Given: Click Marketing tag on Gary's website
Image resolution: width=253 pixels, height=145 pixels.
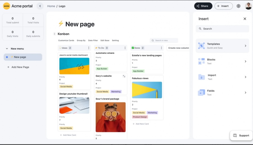Looking at the screenshot, I should pos(116,91).
